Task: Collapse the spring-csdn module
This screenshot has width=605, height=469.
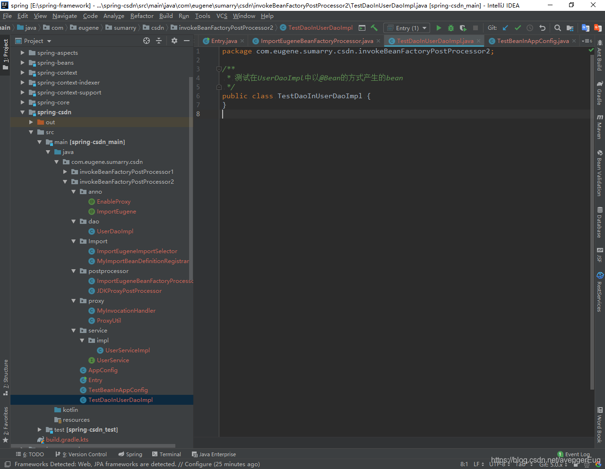Action: 22,112
